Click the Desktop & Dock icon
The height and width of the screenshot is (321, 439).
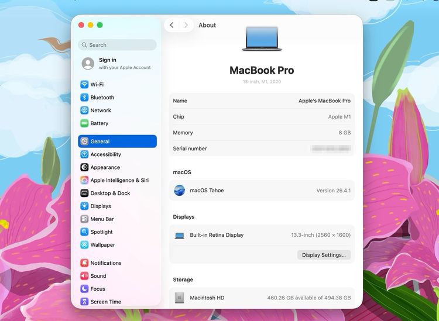[x=84, y=193]
